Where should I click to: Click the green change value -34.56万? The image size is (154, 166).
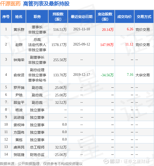pos(107,75)
